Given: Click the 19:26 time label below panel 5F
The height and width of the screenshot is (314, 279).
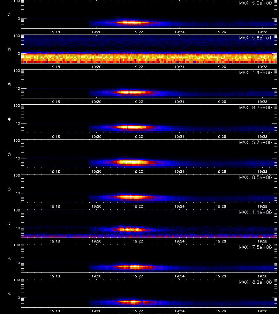Looking at the screenshot, I should point(221,171).
